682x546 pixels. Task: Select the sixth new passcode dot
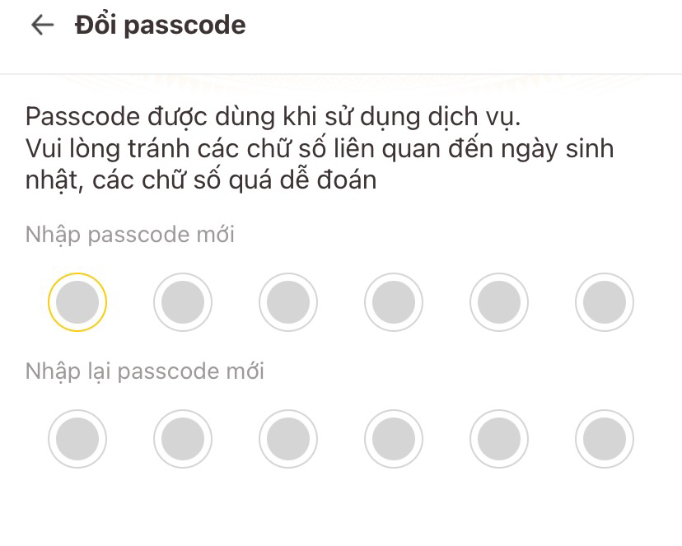604,301
